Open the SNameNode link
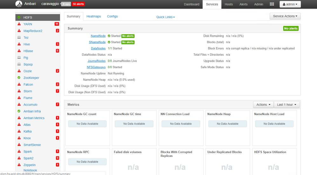The image size is (317, 175). 97,42
